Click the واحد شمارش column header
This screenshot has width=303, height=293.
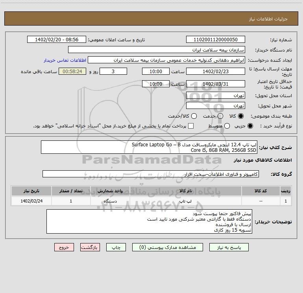[110, 191]
